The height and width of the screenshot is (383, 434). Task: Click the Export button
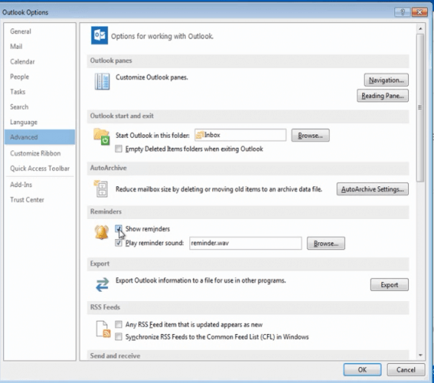(390, 284)
